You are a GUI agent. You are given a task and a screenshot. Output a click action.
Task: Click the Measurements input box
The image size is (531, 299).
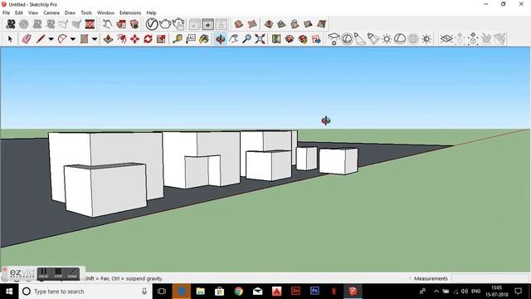tap(490, 278)
